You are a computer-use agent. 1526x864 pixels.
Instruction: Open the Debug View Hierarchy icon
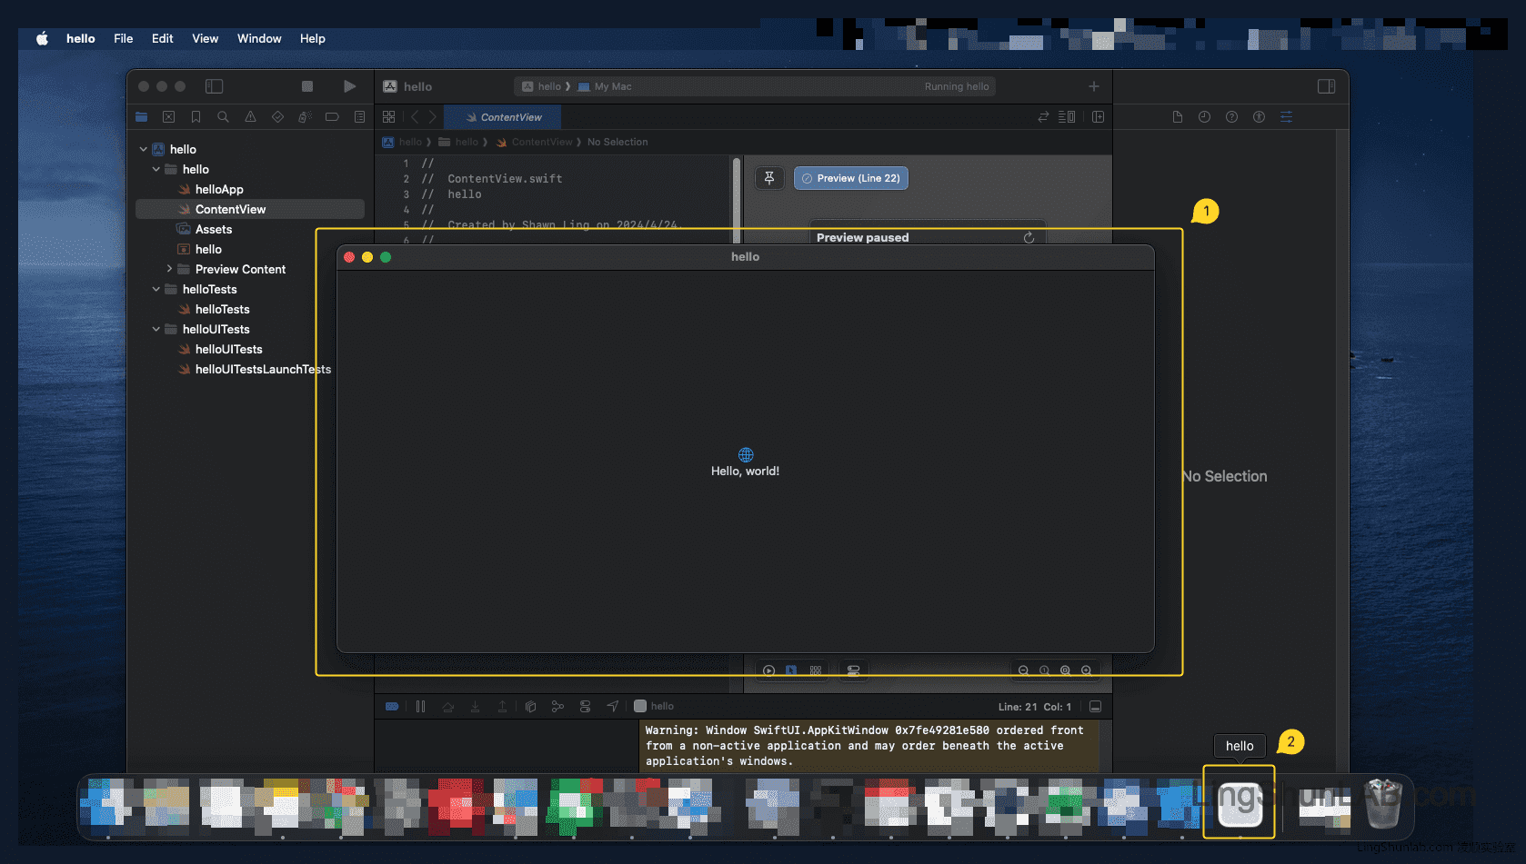(531, 706)
